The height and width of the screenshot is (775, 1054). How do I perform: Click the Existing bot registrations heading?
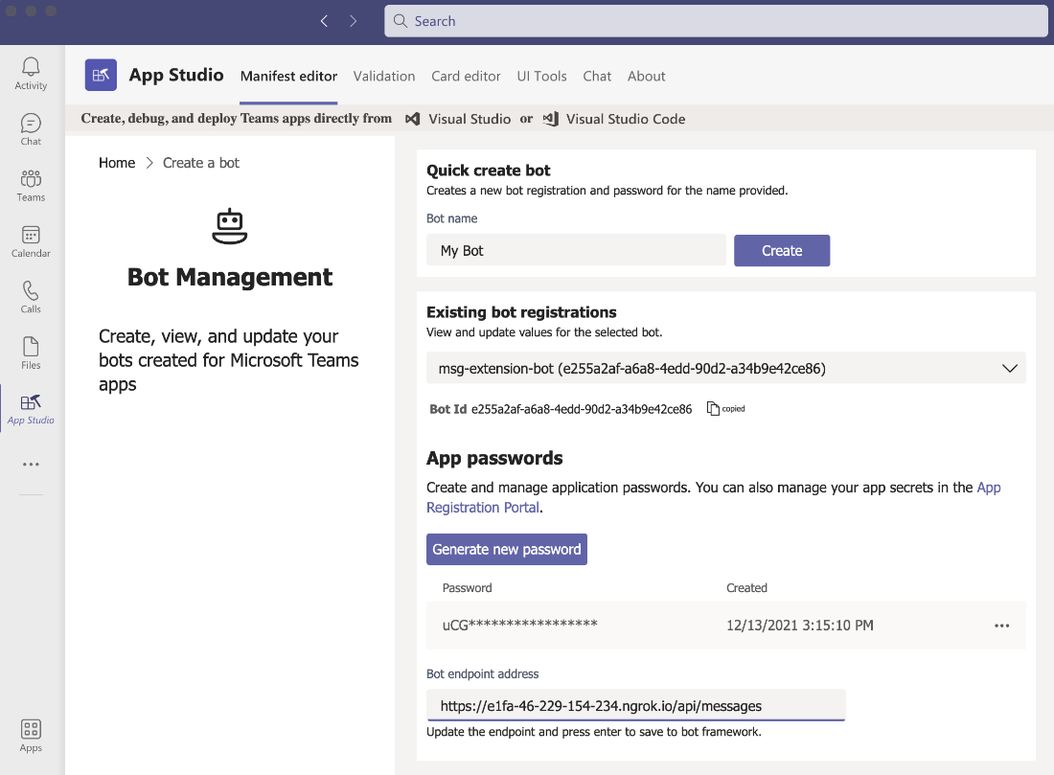tap(521, 312)
